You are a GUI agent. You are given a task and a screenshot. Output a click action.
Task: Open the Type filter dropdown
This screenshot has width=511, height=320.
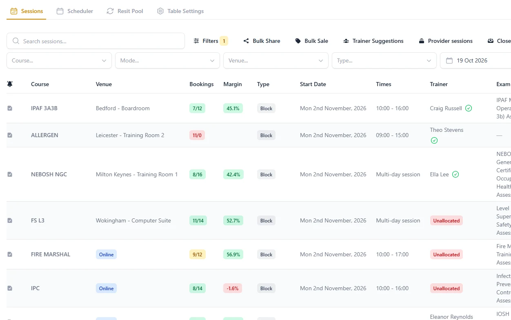384,60
